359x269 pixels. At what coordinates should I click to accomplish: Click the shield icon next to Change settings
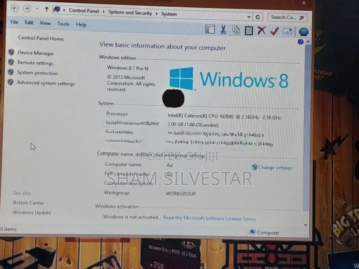pos(254,167)
